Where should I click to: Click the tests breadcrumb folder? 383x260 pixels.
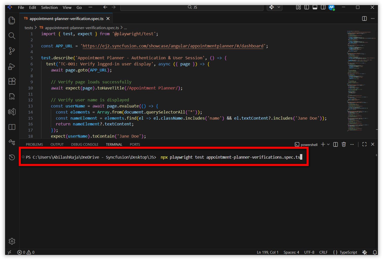coord(29,28)
